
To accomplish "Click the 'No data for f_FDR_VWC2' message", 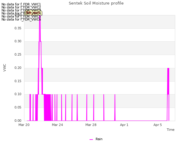I will point(21,7).
